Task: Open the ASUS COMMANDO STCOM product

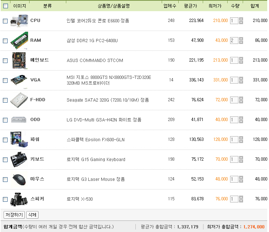Action: coord(95,61)
